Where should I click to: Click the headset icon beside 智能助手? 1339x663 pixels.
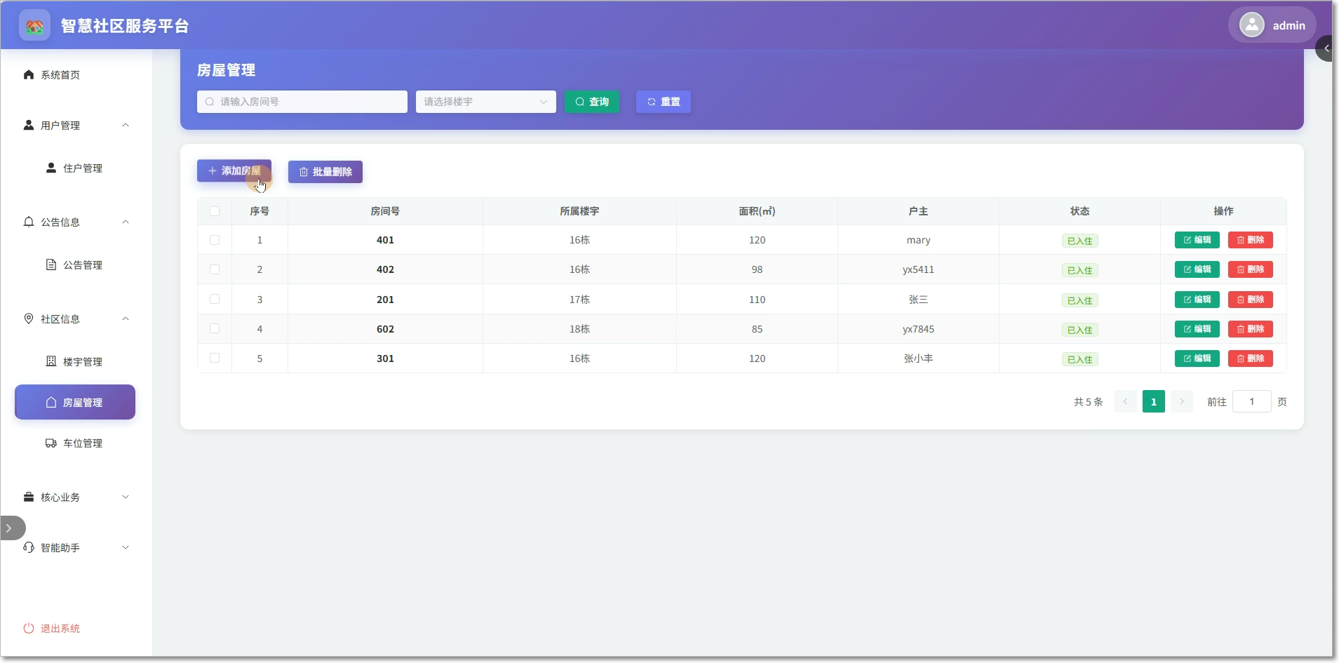(29, 547)
